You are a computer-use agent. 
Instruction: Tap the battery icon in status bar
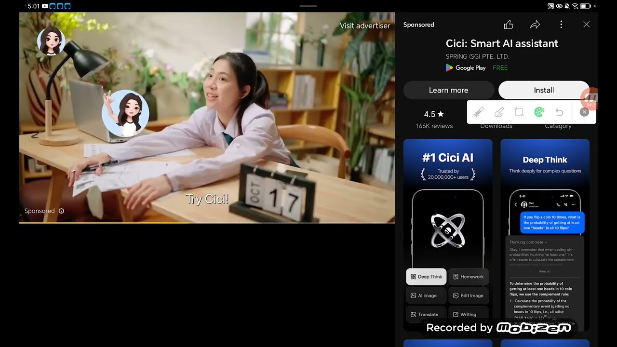click(x=585, y=6)
